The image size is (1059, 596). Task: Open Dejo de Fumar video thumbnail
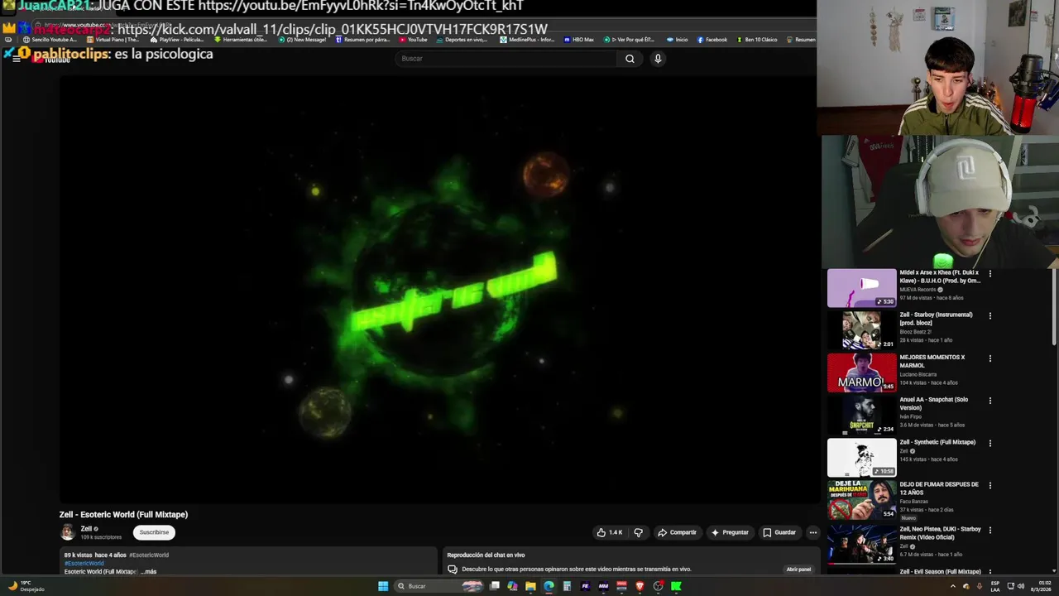click(x=861, y=500)
